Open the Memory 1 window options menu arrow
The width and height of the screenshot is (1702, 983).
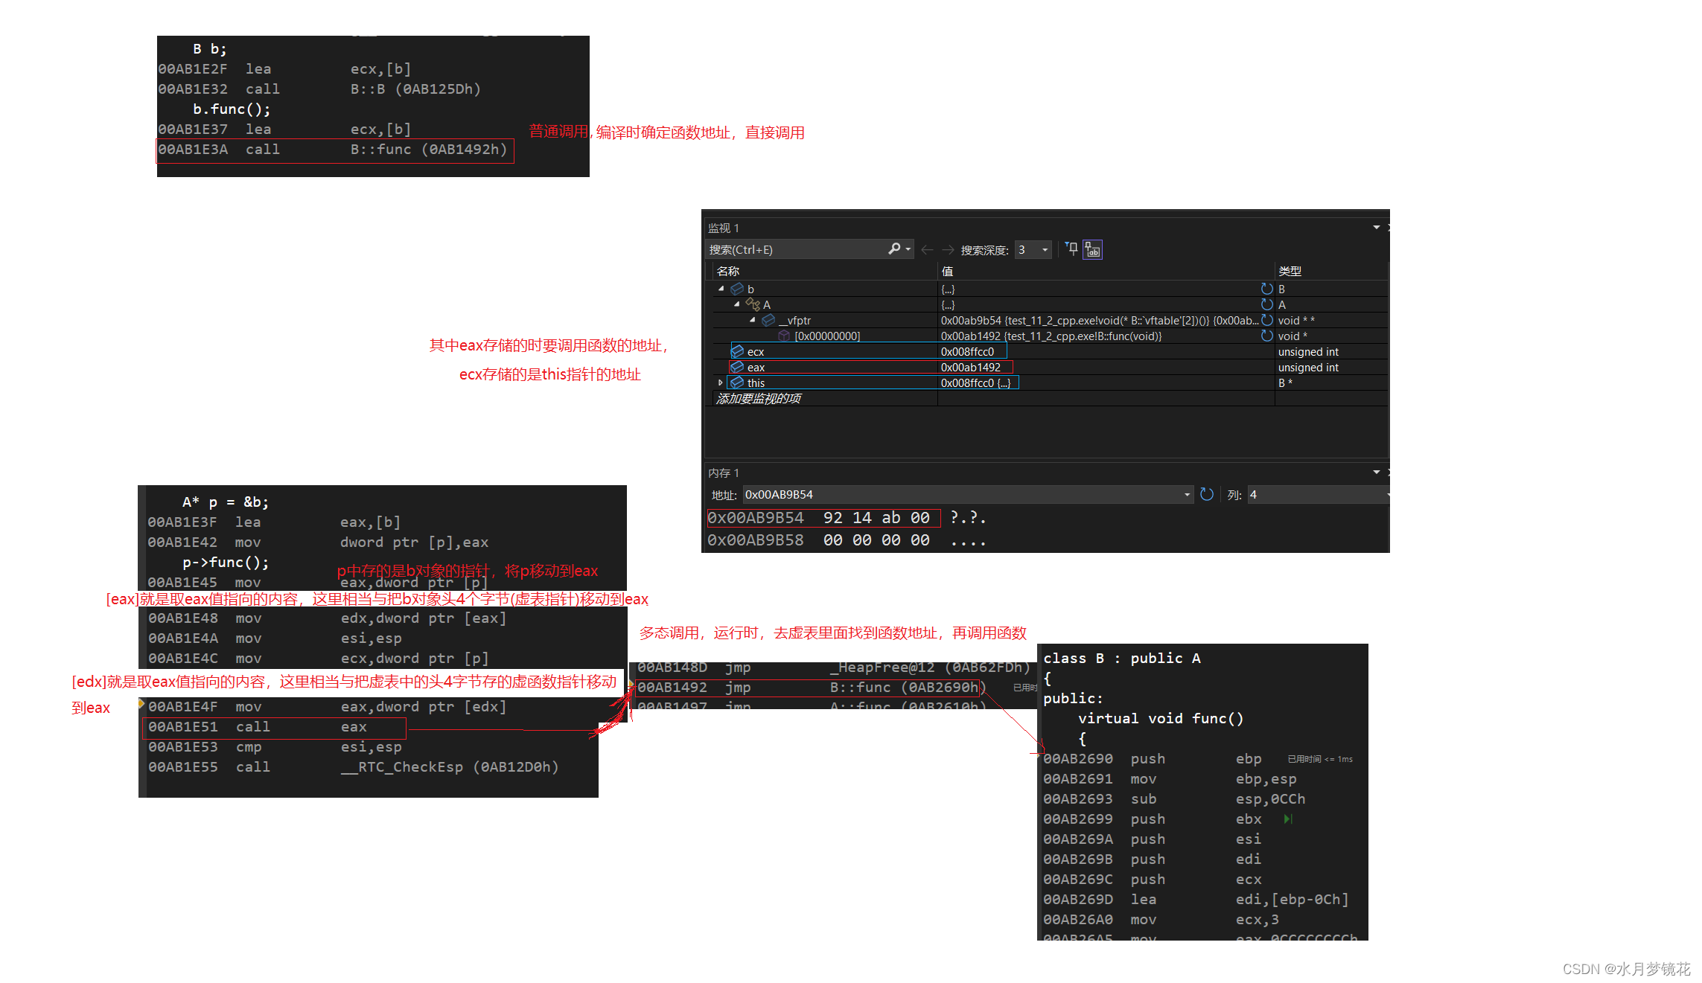tap(1377, 473)
